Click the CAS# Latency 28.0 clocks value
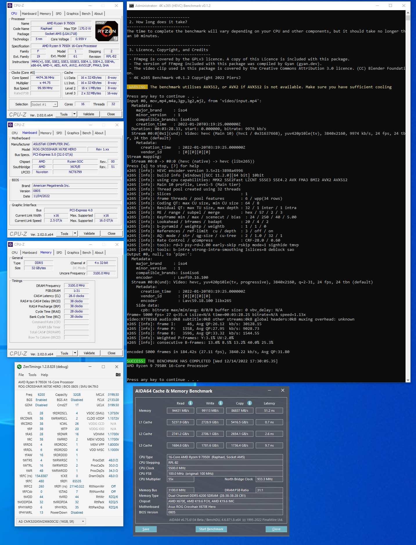Screen dimensions: 416x545 coord(76,296)
